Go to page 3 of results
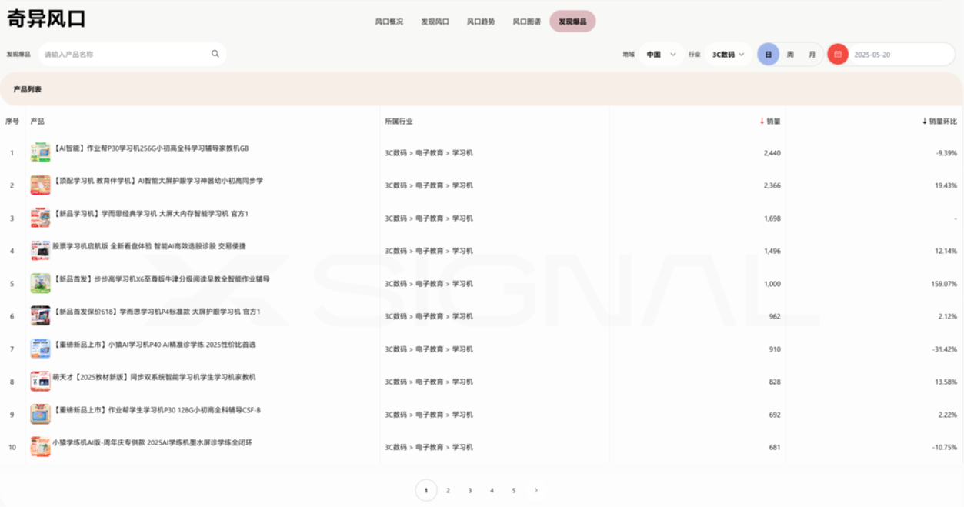Viewport: 964px width, 507px height. 470,490
